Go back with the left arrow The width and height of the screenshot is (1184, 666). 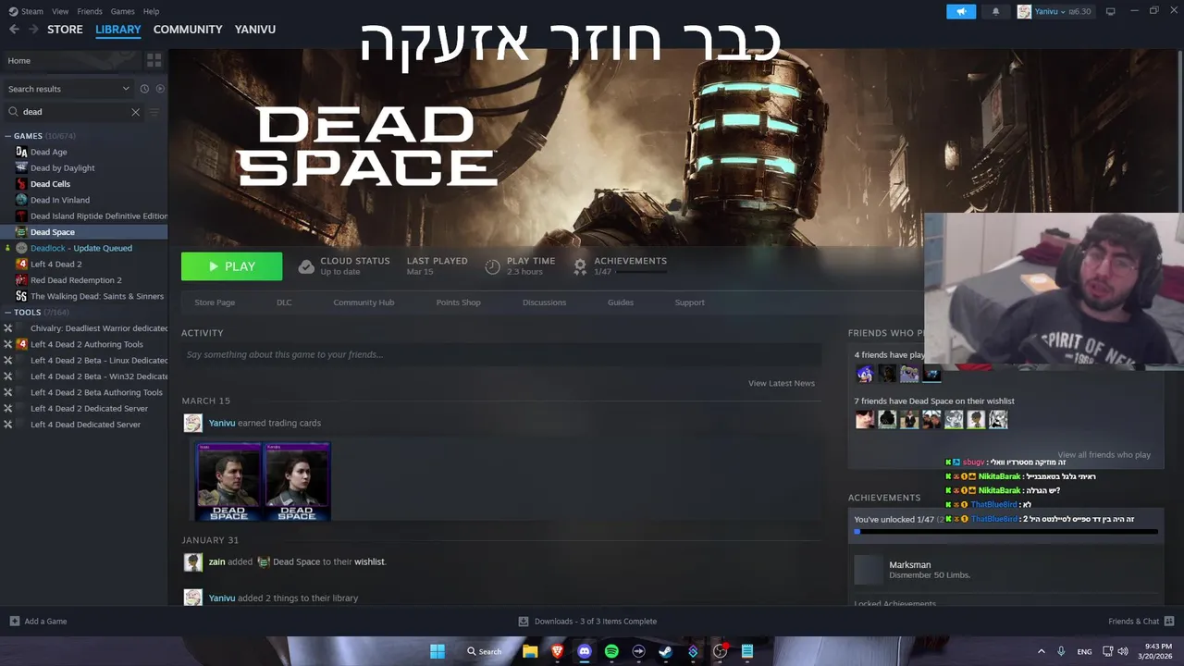pyautogui.click(x=14, y=30)
